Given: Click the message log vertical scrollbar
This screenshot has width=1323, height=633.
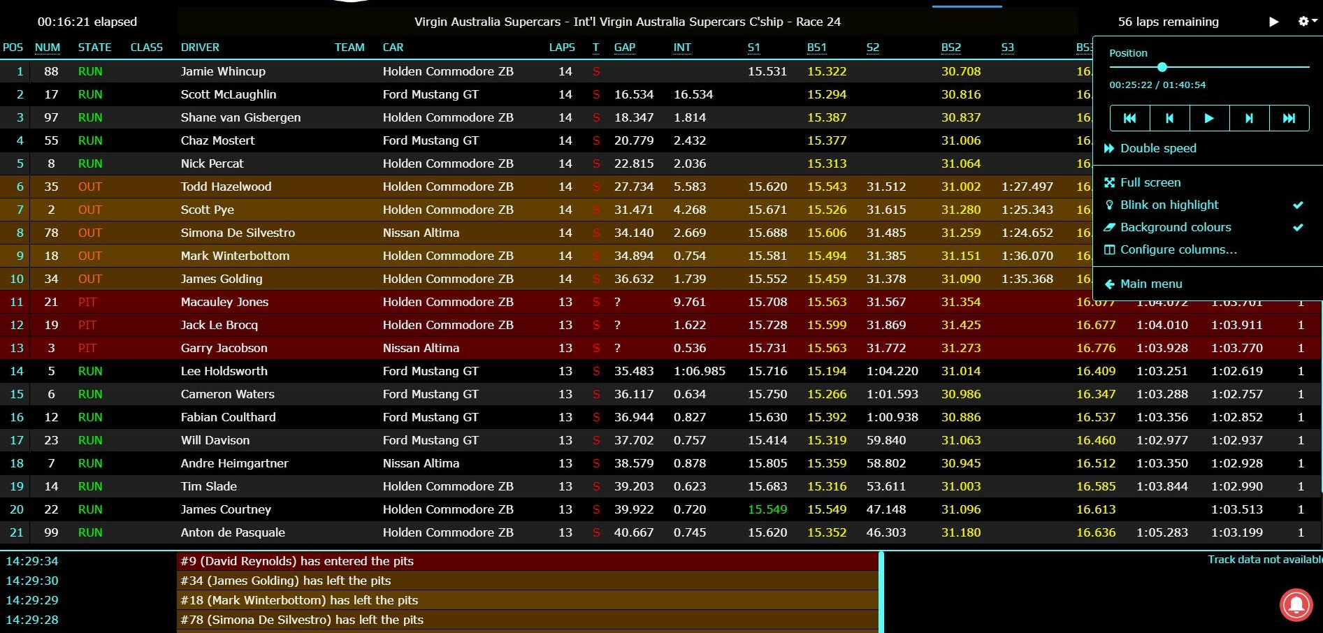Looking at the screenshot, I should (x=881, y=592).
